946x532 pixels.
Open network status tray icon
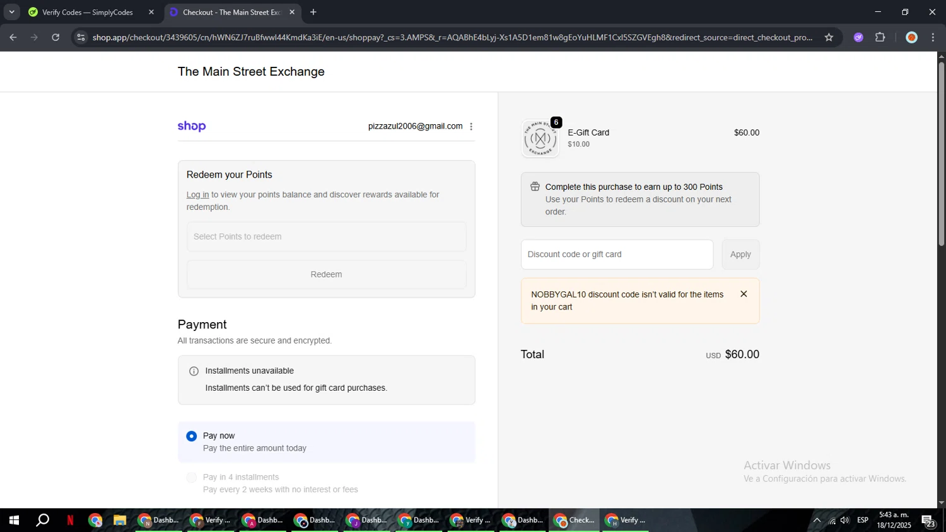coord(832,521)
